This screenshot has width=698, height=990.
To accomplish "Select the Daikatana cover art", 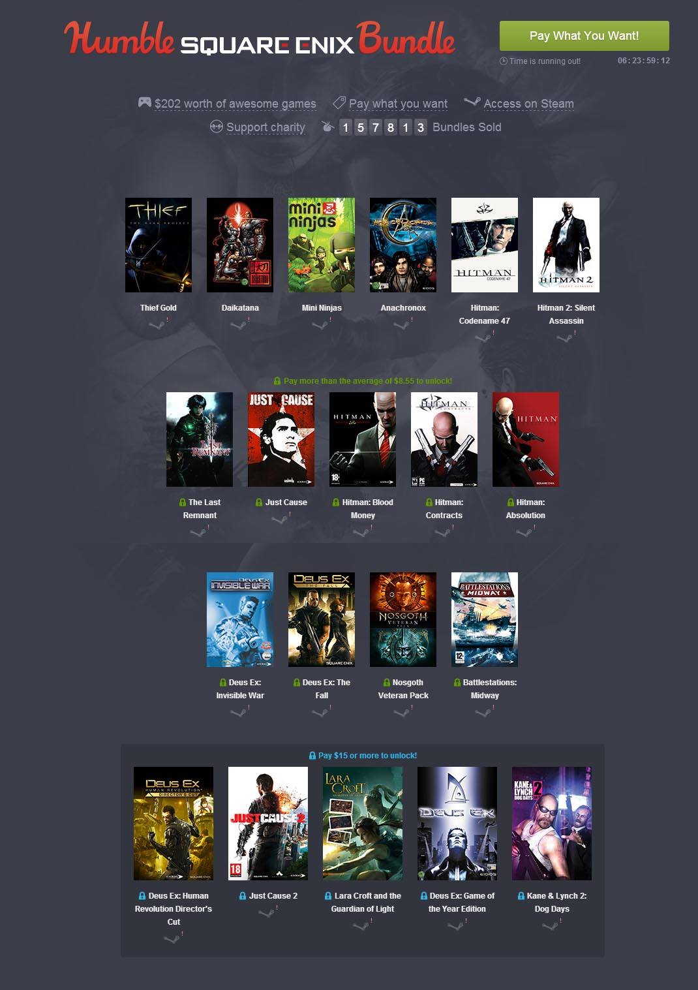I will [240, 245].
